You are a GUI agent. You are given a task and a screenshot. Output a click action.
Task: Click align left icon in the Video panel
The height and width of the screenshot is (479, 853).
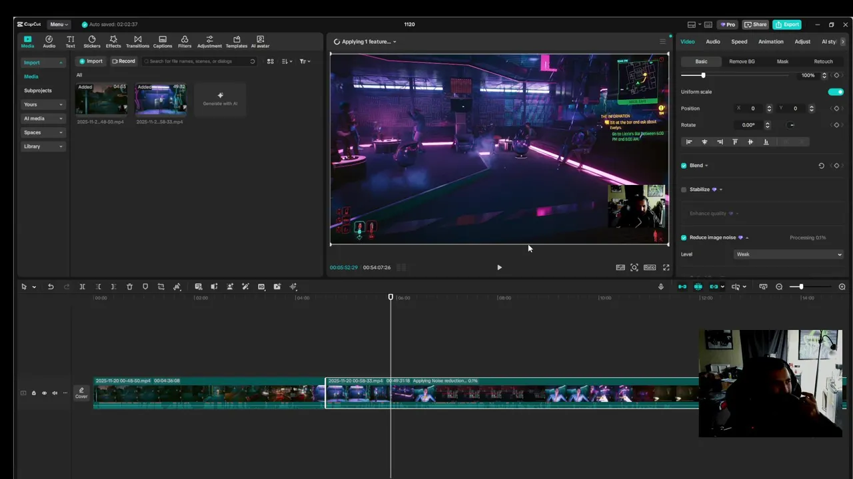pos(689,142)
